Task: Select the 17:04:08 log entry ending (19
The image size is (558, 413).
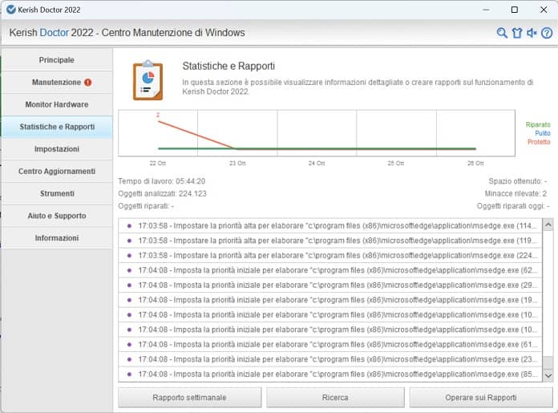Action: [330, 300]
